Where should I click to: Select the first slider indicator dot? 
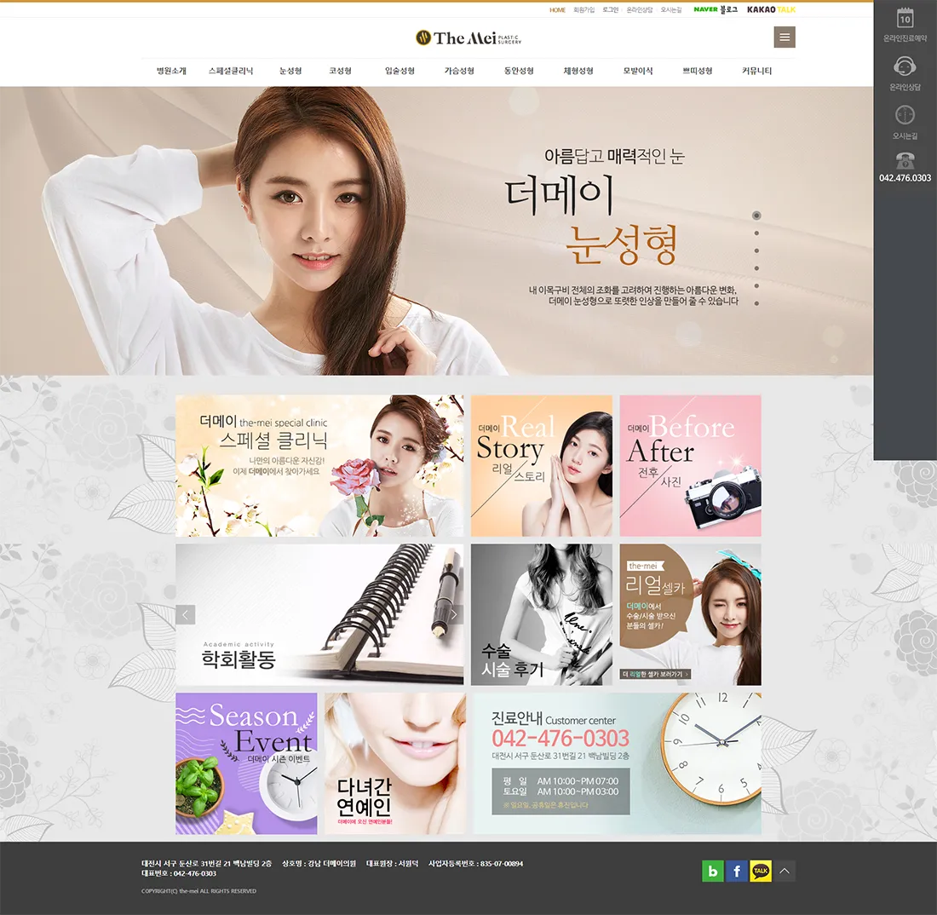(756, 216)
